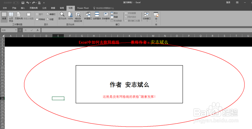Select column M header
The width and height of the screenshot is (252, 129).
(x=153, y=36)
